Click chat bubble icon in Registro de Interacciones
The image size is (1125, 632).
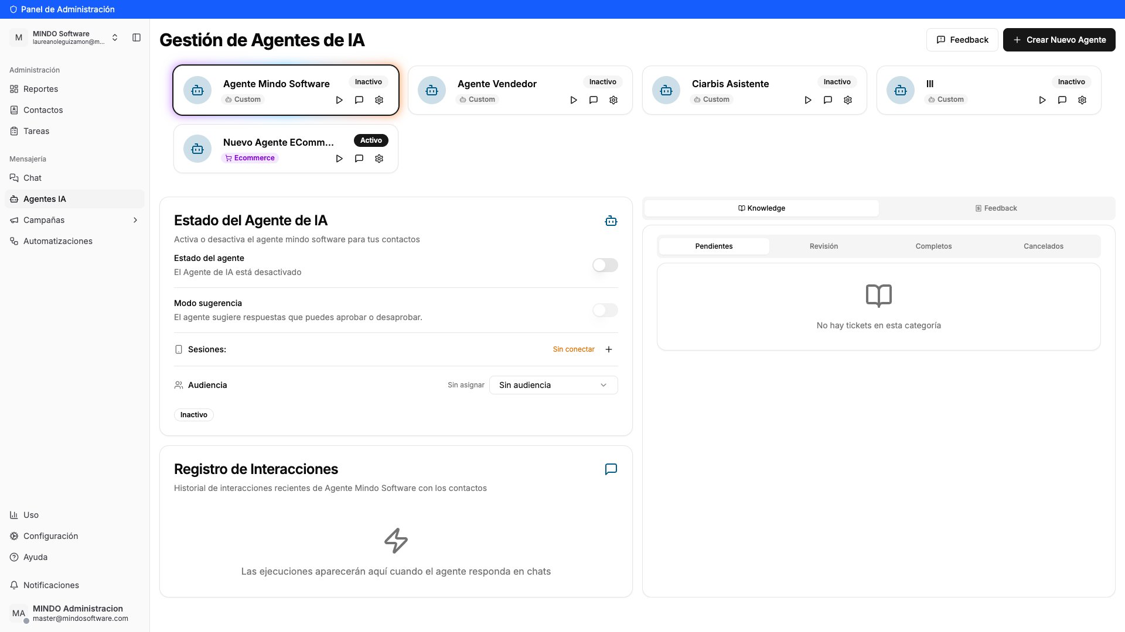(611, 469)
